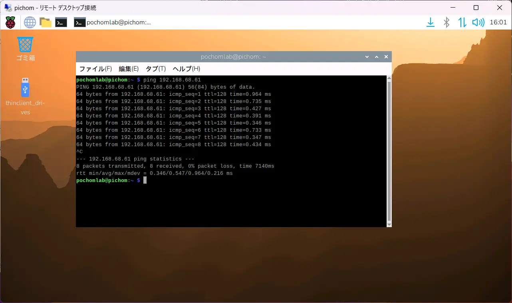Screen dimensions: 512x303
Task: Launch the web browser globe icon
Action: [30, 22]
